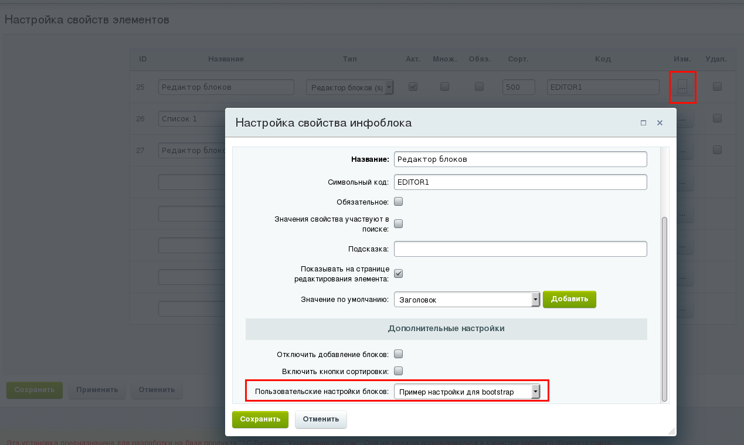Viewport: 744px width, 445px height.
Task: Click the dialog resize grip corner
Action: pyautogui.click(x=671, y=431)
